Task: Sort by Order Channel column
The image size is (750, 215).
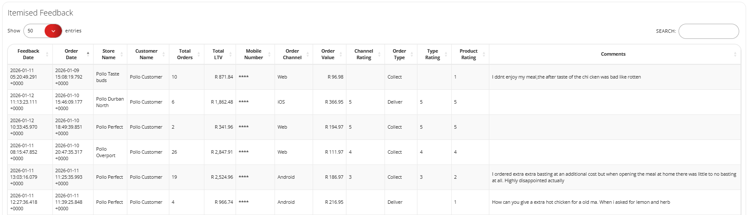Action: point(292,54)
